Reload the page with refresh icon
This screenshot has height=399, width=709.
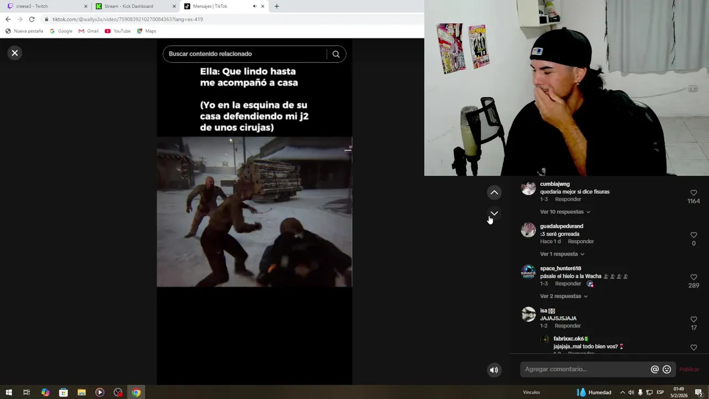click(32, 19)
